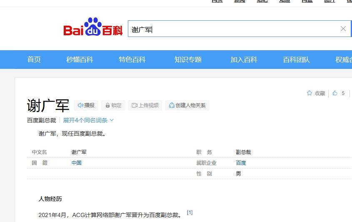Click the 上传视频 button
The height and width of the screenshot is (222, 352).
[145, 105]
